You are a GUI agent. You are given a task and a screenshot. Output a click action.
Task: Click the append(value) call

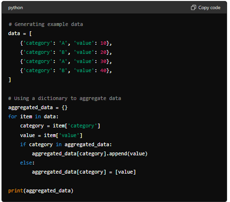point(128,153)
